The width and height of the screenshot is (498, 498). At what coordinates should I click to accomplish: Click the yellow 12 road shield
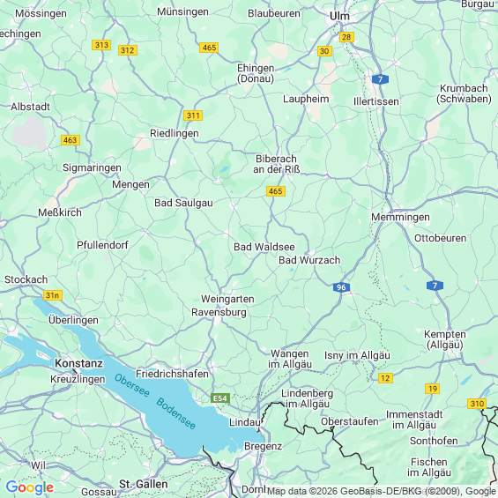tap(385, 378)
